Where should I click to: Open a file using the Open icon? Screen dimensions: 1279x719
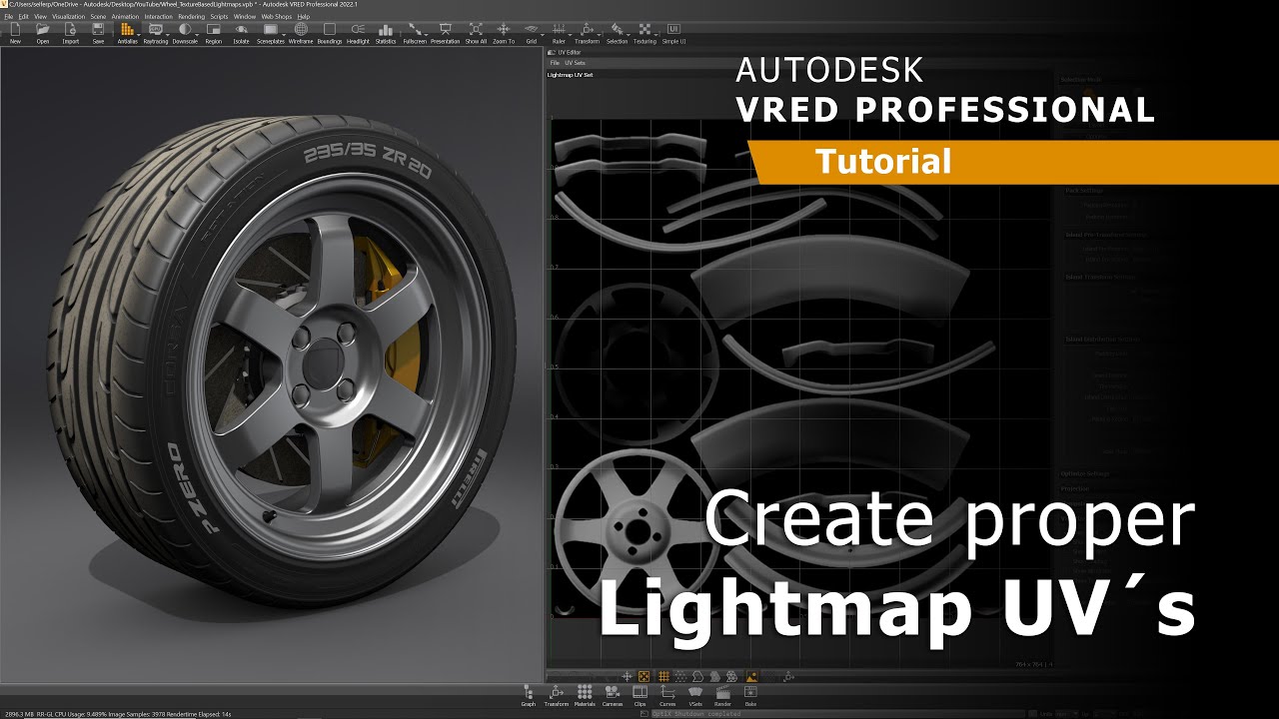tap(43, 34)
